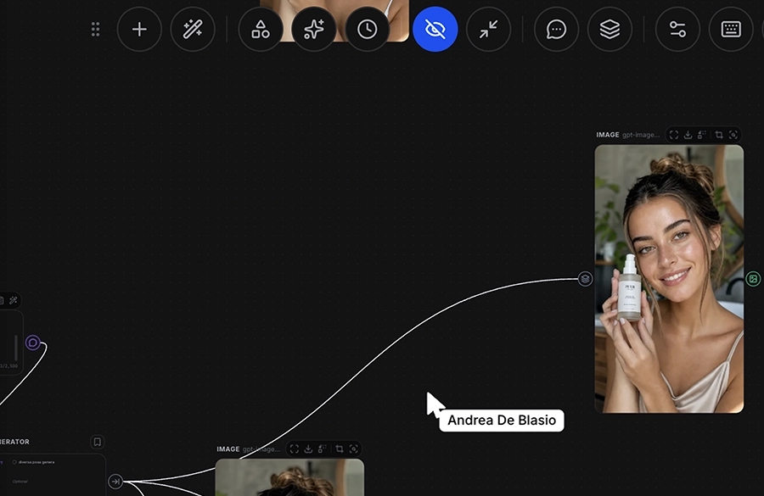764x496 pixels.
Task: Click focus-scan icon on bottom image node
Action: click(354, 449)
